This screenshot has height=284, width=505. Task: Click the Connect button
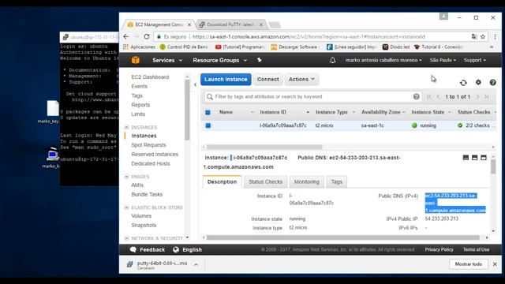click(267, 79)
